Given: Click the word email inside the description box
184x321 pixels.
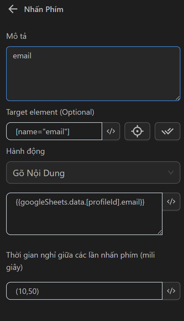Looking at the screenshot, I should [22, 56].
